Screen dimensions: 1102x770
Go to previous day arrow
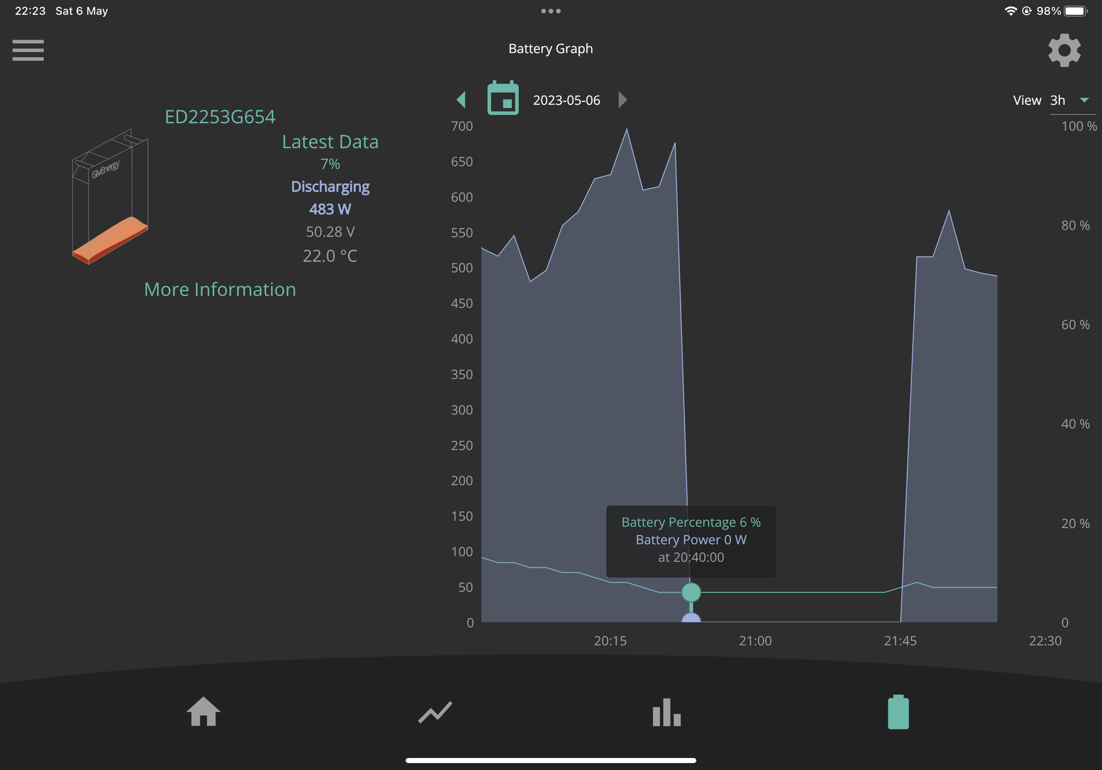point(461,99)
